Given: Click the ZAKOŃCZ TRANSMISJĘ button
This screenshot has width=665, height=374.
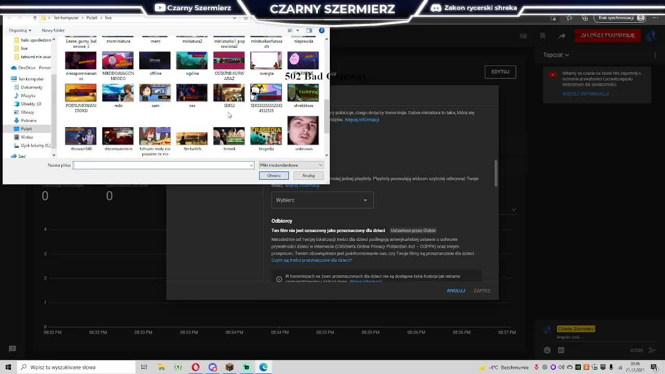Looking at the screenshot, I should tap(608, 35).
